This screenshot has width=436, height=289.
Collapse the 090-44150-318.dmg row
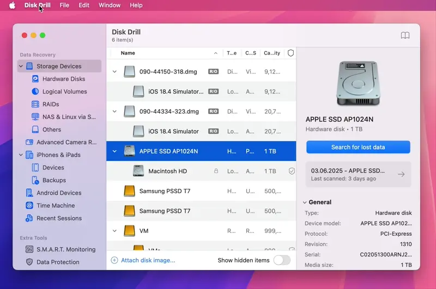tap(114, 72)
